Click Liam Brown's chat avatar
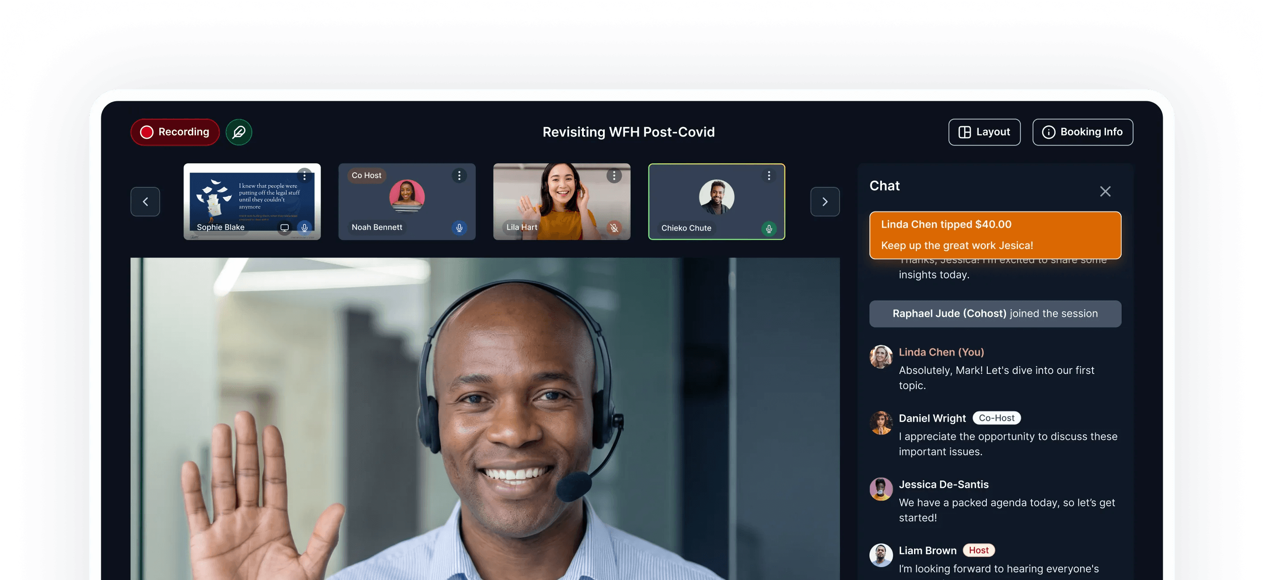The image size is (1264, 580). (x=881, y=555)
